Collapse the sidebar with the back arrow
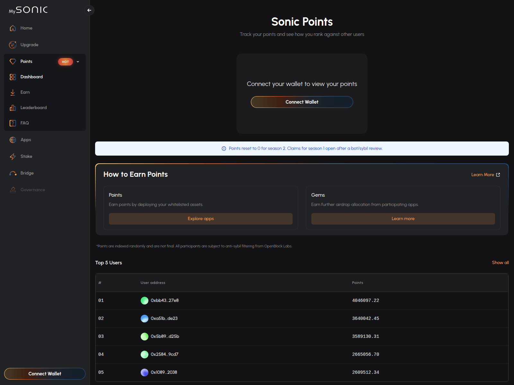 tap(89, 10)
